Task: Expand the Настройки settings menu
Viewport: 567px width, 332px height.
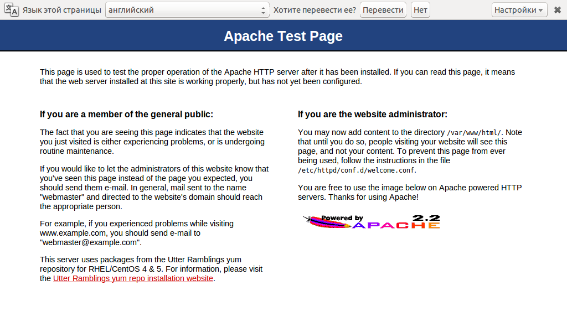Action: (x=519, y=10)
